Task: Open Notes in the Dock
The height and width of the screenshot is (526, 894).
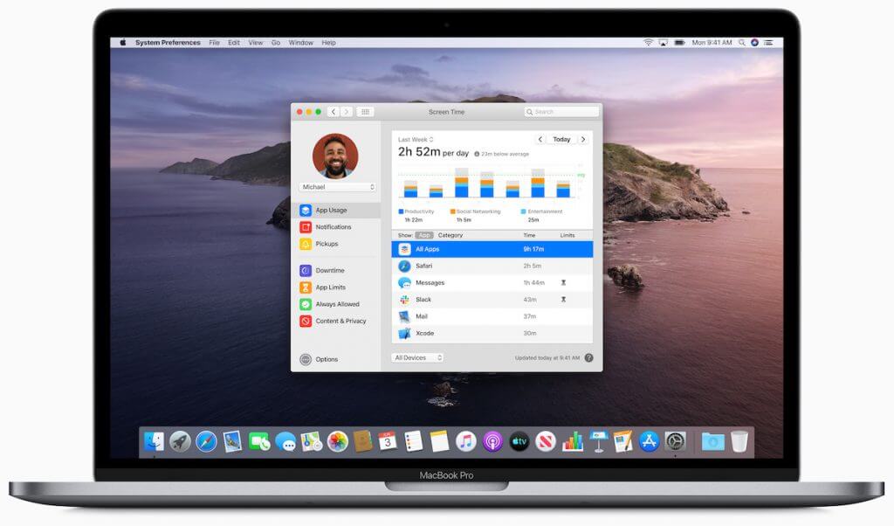Action: (440, 441)
